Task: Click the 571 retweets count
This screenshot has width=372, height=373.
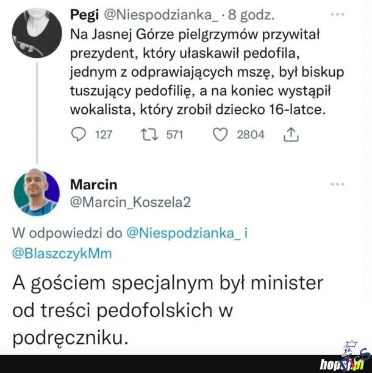Action: tap(174, 134)
